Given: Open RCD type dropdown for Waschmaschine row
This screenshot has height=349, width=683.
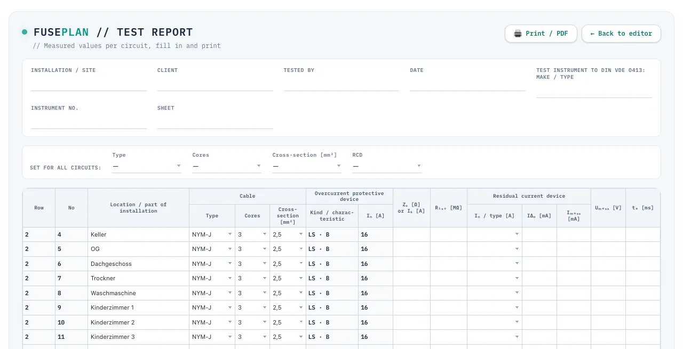Looking at the screenshot, I should tap(495, 293).
